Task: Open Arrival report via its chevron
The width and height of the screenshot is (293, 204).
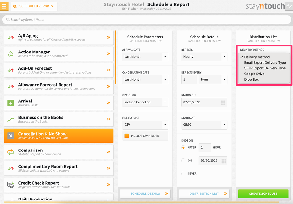Action: (108, 102)
